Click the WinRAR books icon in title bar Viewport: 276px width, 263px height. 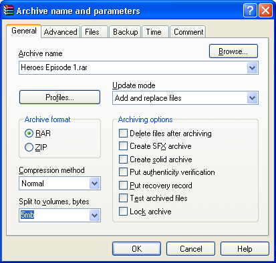point(9,11)
